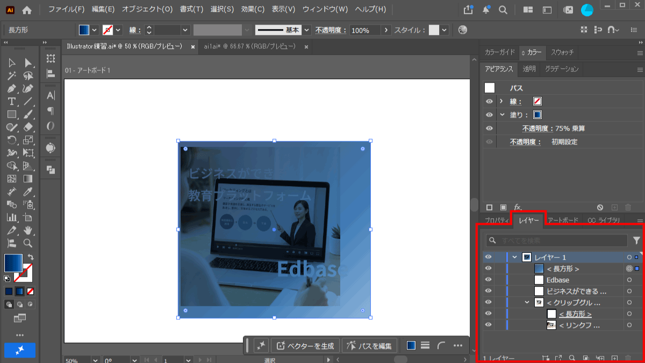Toggle visibility of 塗り appearance attribute
The width and height of the screenshot is (645, 363).
click(x=489, y=115)
